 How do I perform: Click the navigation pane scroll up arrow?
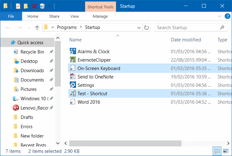(x=58, y=38)
